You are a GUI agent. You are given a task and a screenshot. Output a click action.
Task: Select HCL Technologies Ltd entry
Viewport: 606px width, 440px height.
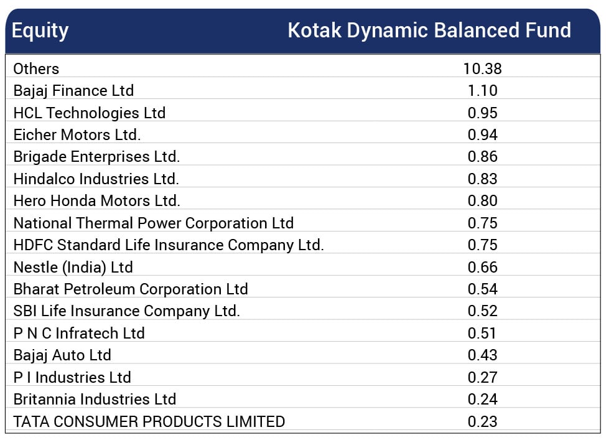[90, 113]
